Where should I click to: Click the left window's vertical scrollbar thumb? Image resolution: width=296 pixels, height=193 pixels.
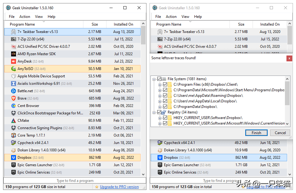tap(143, 35)
